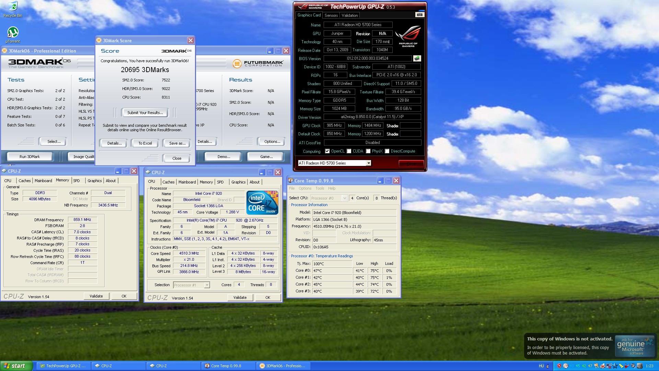Click the To Excel button
This screenshot has width=659, height=371.
point(145,143)
